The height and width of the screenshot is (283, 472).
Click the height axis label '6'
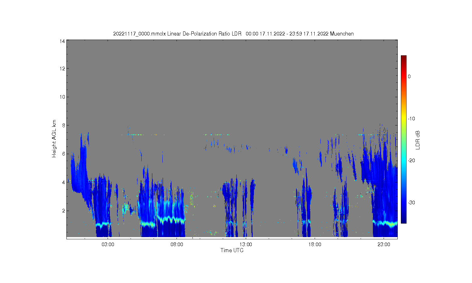64,154
